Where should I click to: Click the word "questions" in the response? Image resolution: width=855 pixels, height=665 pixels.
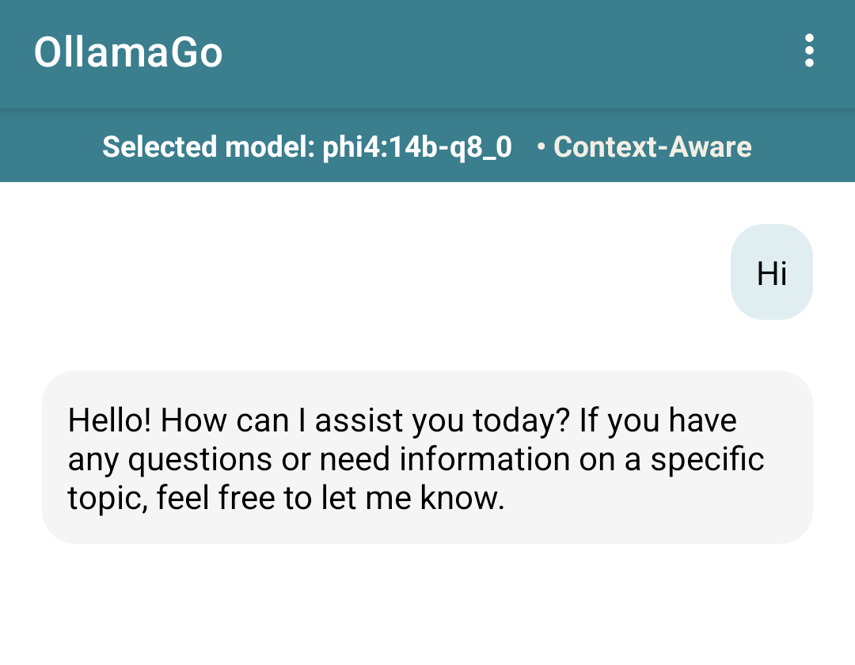pyautogui.click(x=193, y=460)
